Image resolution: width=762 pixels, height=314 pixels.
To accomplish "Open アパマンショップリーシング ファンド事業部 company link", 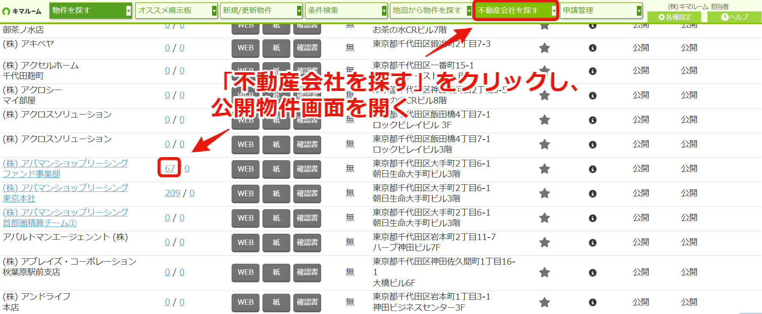I will [x=66, y=169].
